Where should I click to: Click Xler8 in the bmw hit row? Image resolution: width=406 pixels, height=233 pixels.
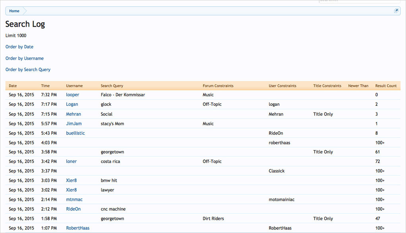72,181
